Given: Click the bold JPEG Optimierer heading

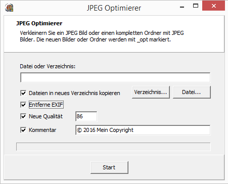Looking at the screenshot, I should (39, 23).
